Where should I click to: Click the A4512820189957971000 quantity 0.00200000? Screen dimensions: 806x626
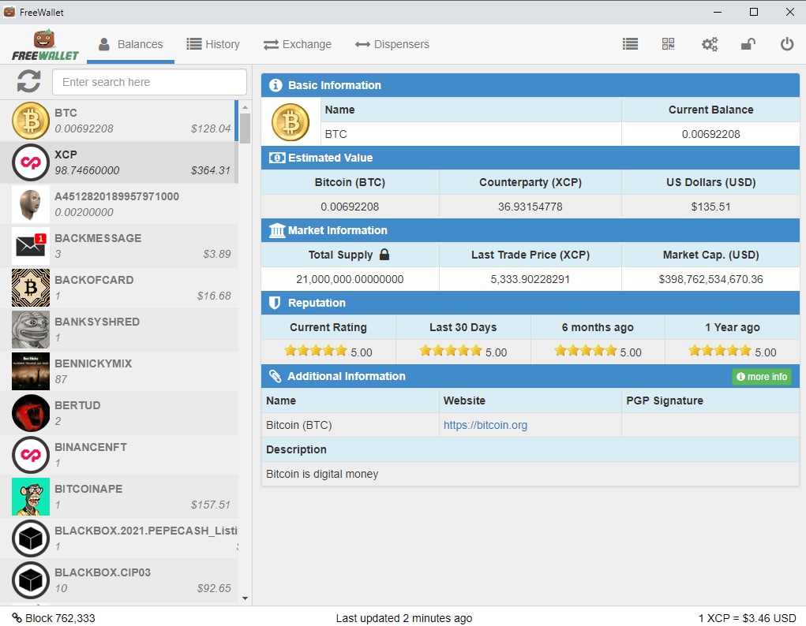84,212
